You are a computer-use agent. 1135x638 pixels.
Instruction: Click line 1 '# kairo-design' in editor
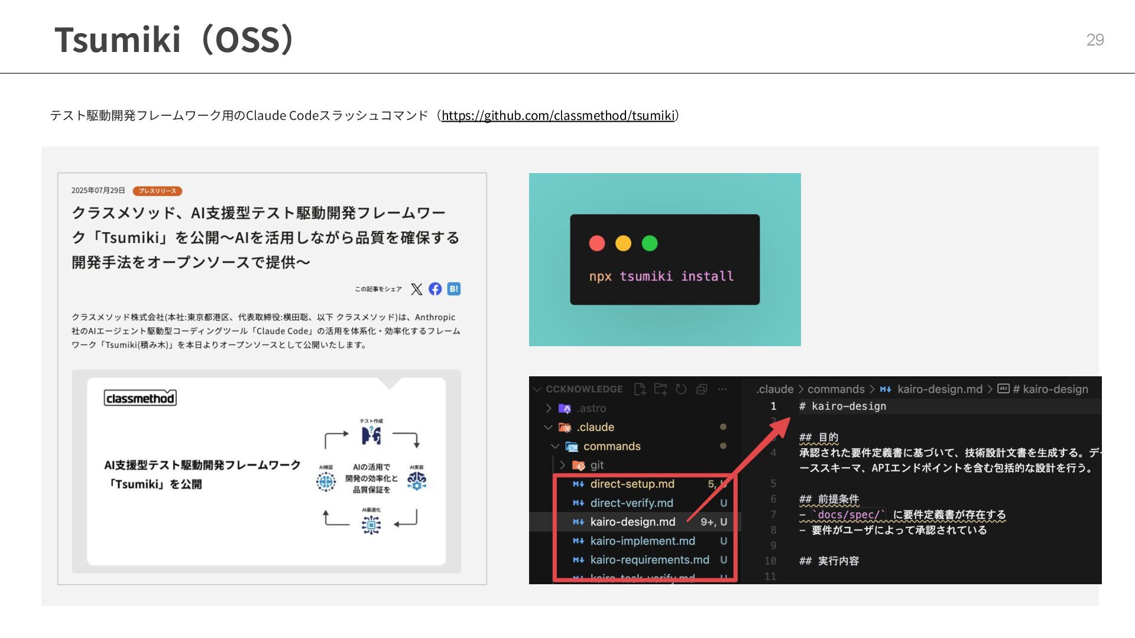point(842,406)
